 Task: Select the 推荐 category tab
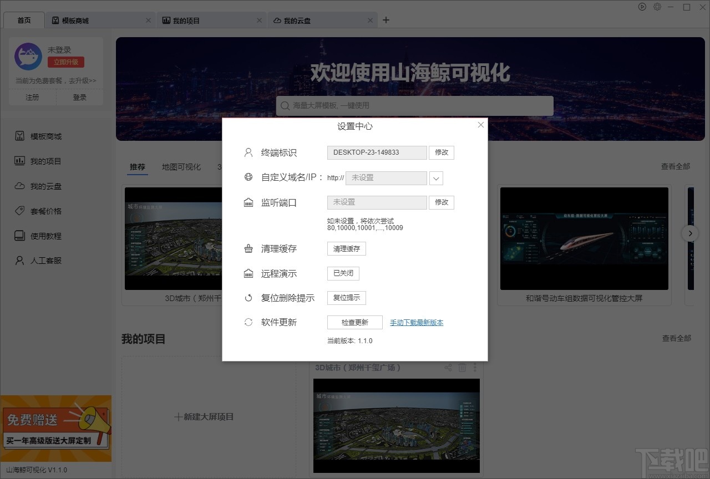138,167
